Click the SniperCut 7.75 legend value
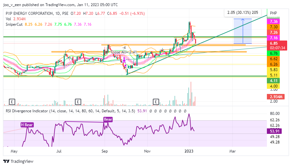Viewport: 292px width, 167px height. [58, 24]
